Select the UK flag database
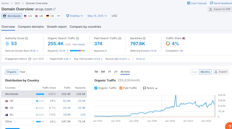This screenshot has height=129, width=232. click(39, 16)
